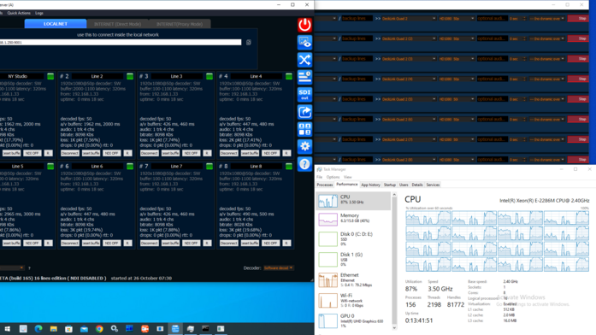Select Wi-Fi in Task Manager sidebar
The image size is (596, 335).
coord(353,300)
